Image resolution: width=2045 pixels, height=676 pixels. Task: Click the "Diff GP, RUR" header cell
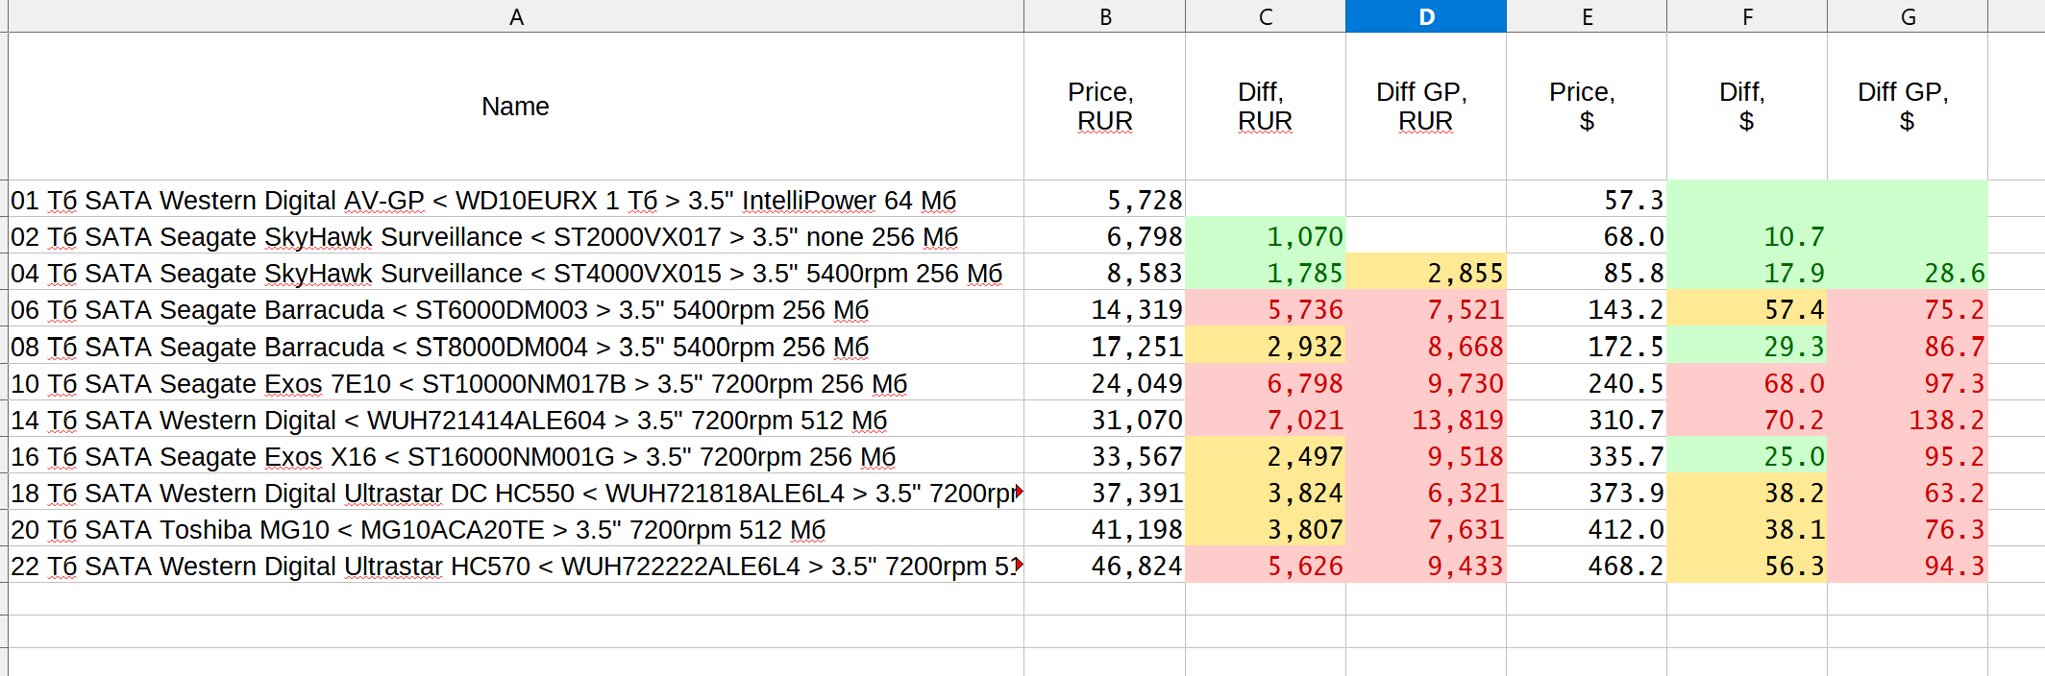(1425, 107)
